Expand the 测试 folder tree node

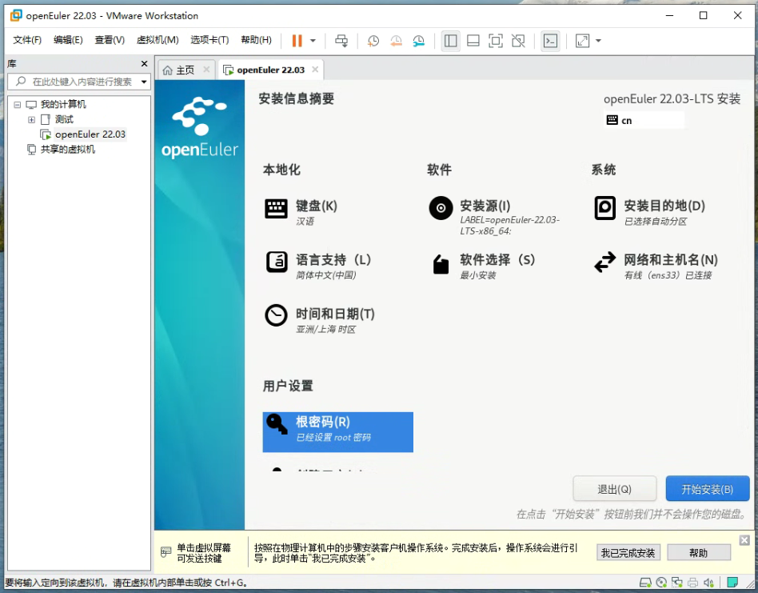[31, 119]
